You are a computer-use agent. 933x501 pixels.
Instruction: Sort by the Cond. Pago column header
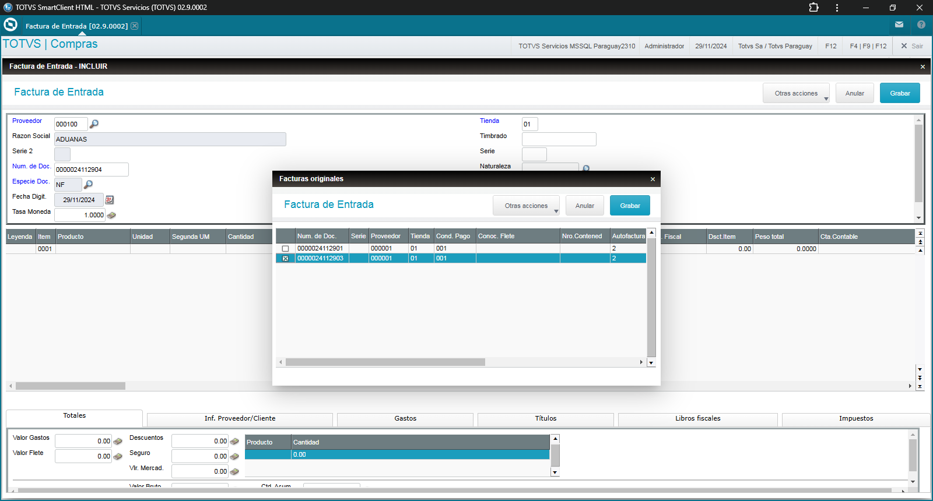coord(455,236)
